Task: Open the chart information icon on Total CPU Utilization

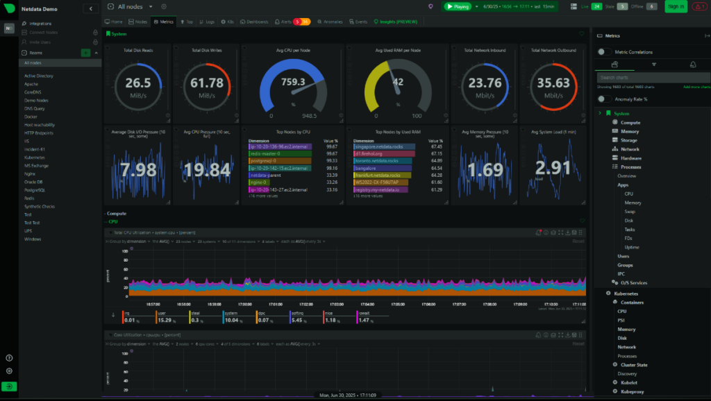Action: click(x=546, y=232)
